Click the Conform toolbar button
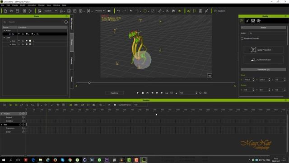Image resolution: width=289 pixels, height=163 pixels. (x=220, y=11)
